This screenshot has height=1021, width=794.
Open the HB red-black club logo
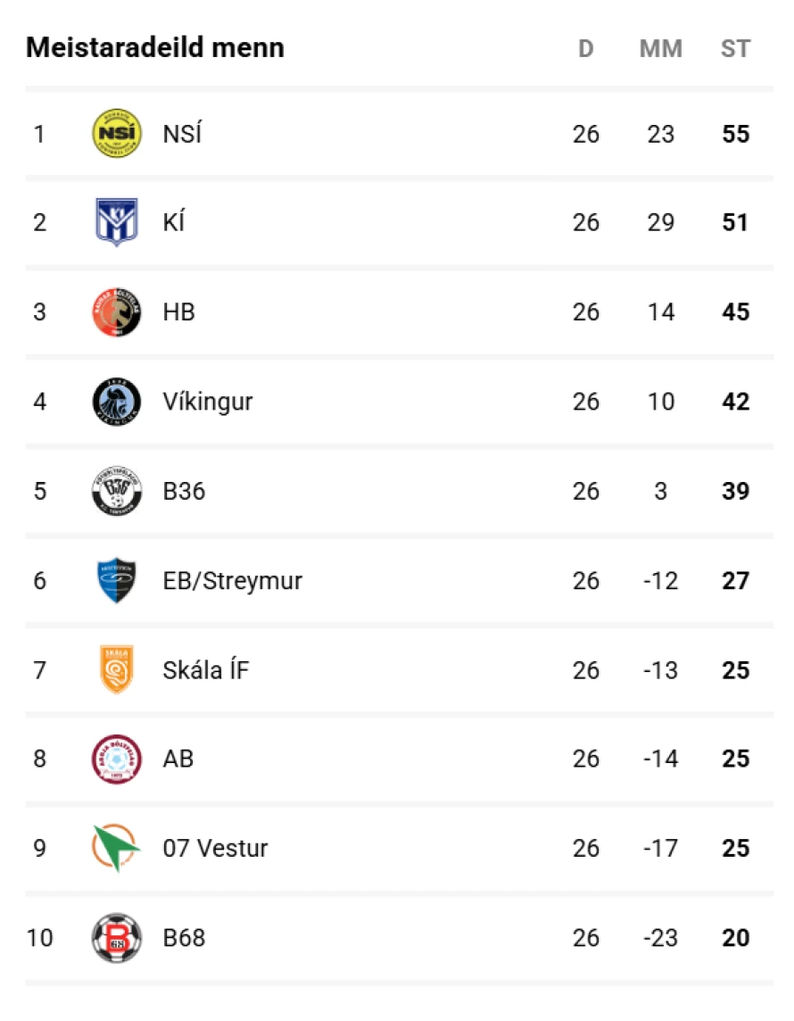point(117,311)
